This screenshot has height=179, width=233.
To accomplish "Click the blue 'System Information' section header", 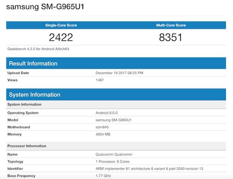I will click(116, 94).
